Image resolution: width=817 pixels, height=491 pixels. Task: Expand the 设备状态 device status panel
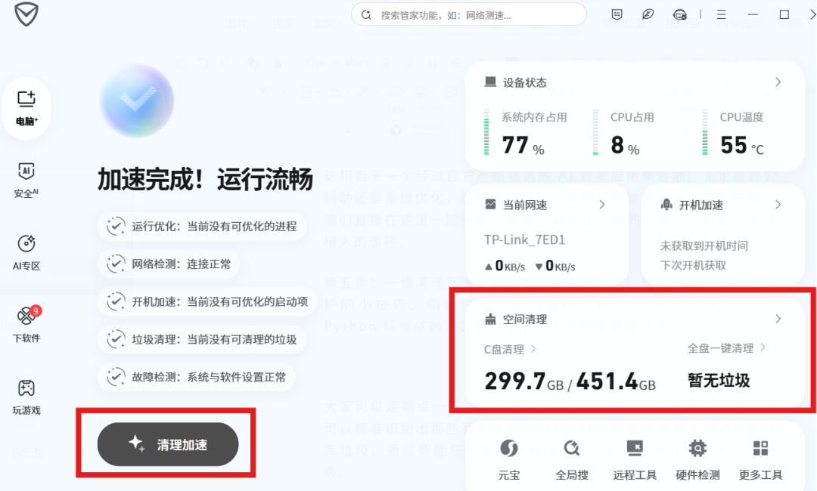(x=778, y=82)
